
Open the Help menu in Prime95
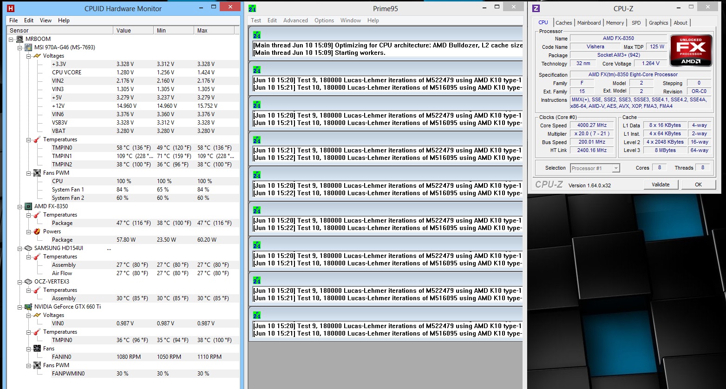(373, 20)
